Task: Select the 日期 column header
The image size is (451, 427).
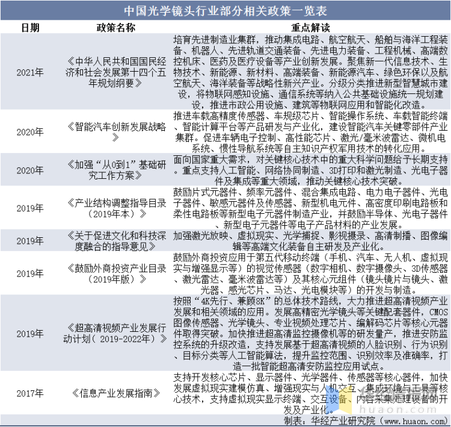Action: coord(30,28)
